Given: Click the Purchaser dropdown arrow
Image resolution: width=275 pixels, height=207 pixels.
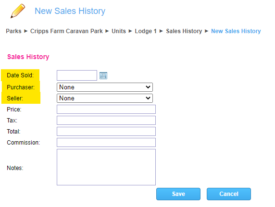Looking at the screenshot, I should [x=148, y=87].
